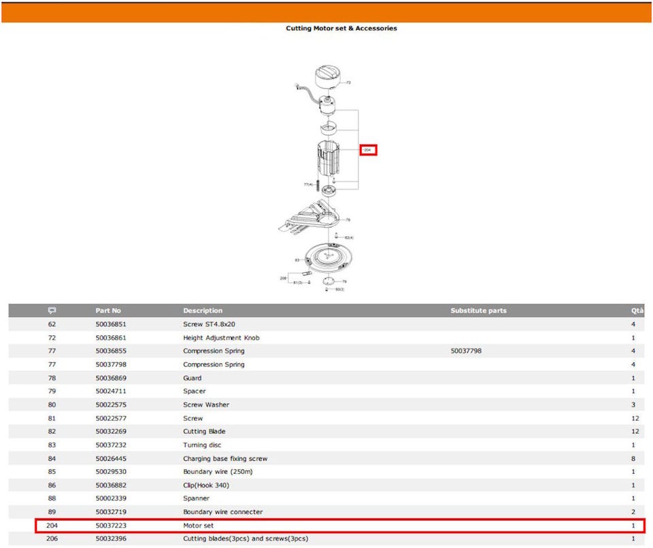The image size is (653, 548).
Task: Click part number 50036869
Action: point(111,378)
